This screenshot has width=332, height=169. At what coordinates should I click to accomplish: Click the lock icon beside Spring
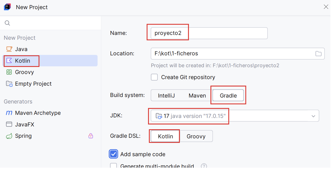pyautogui.click(x=91, y=136)
